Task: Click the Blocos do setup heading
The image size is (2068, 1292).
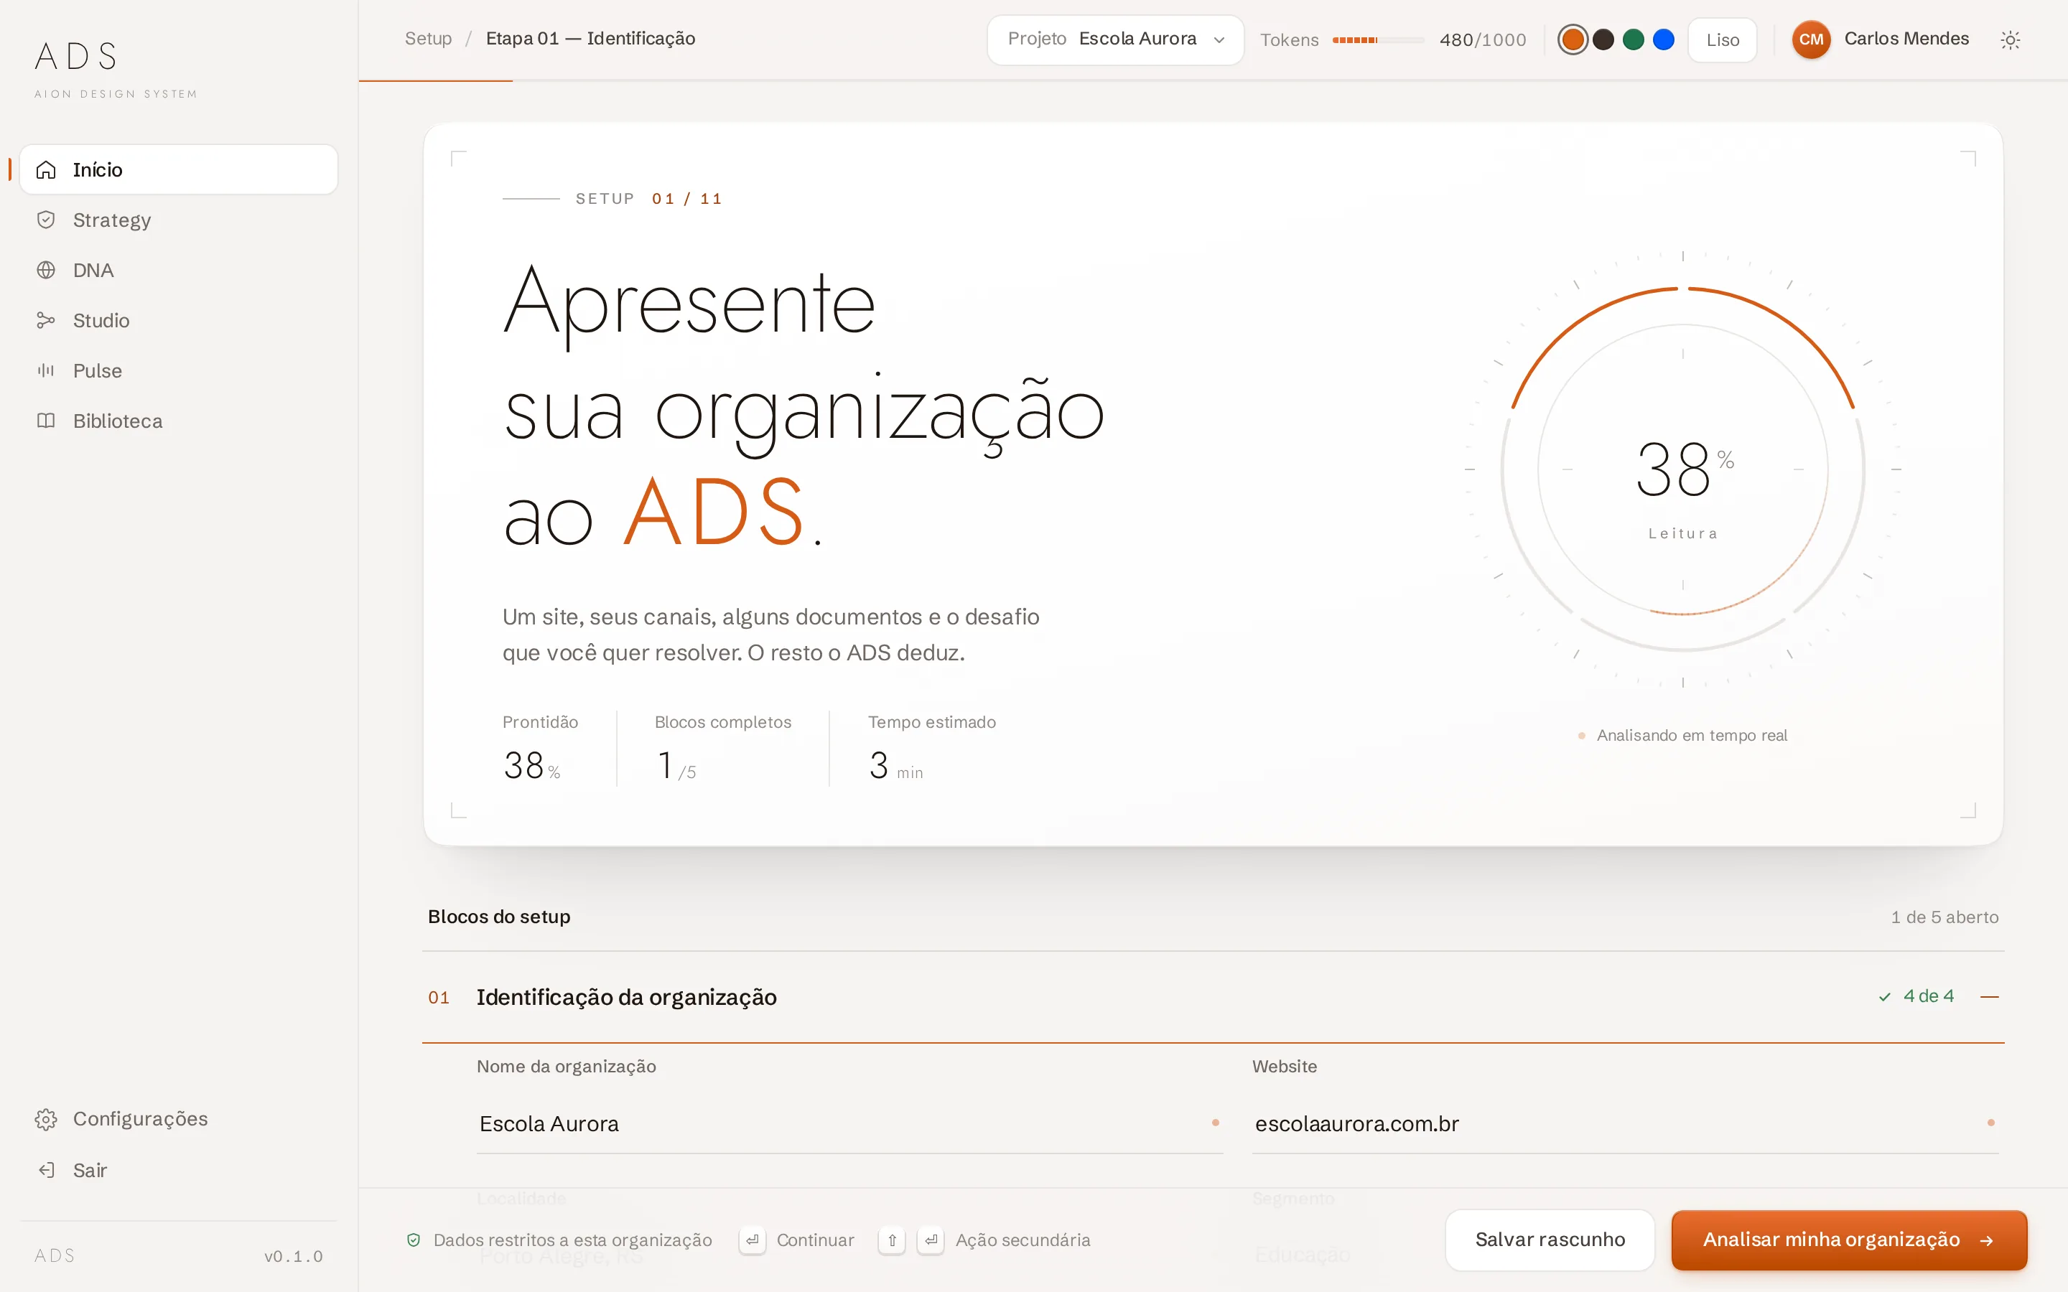Action: point(499,917)
